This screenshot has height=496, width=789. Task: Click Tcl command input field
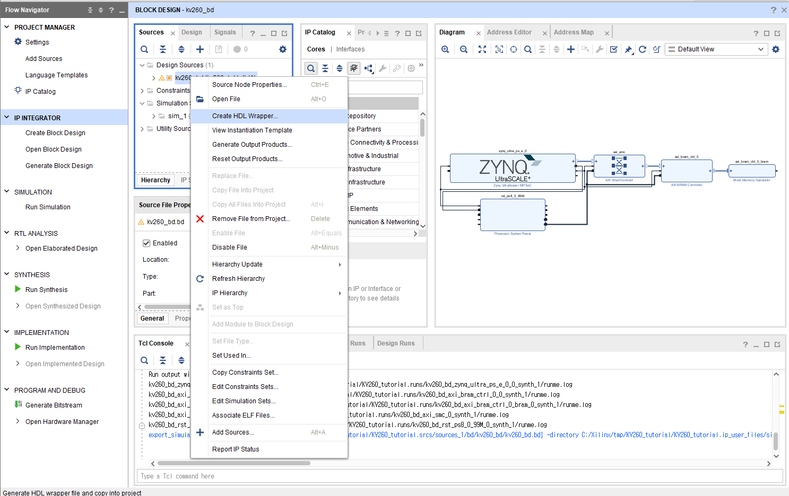tap(460, 476)
